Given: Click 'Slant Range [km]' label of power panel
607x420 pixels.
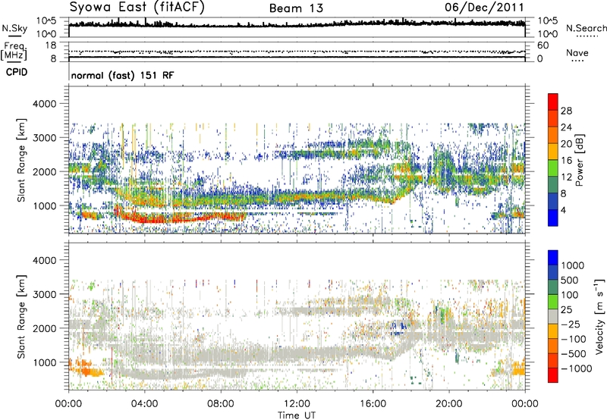Looking at the screenshot, I should [21, 160].
